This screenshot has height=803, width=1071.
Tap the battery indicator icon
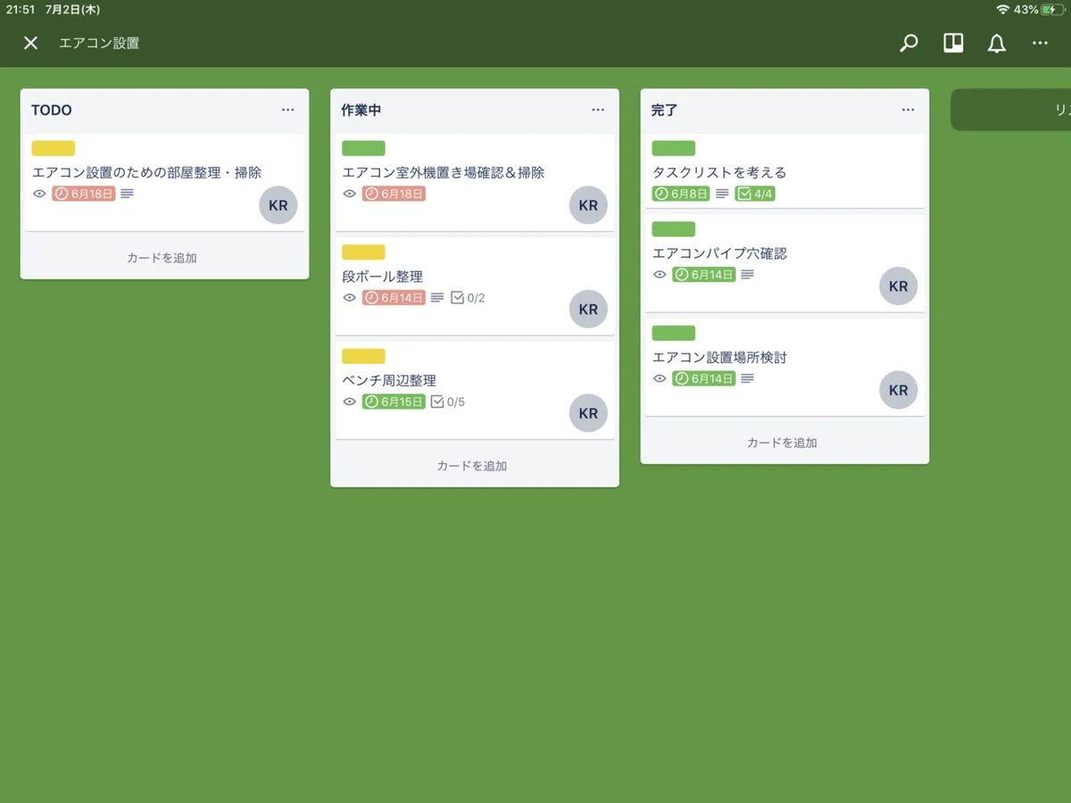tap(1054, 10)
